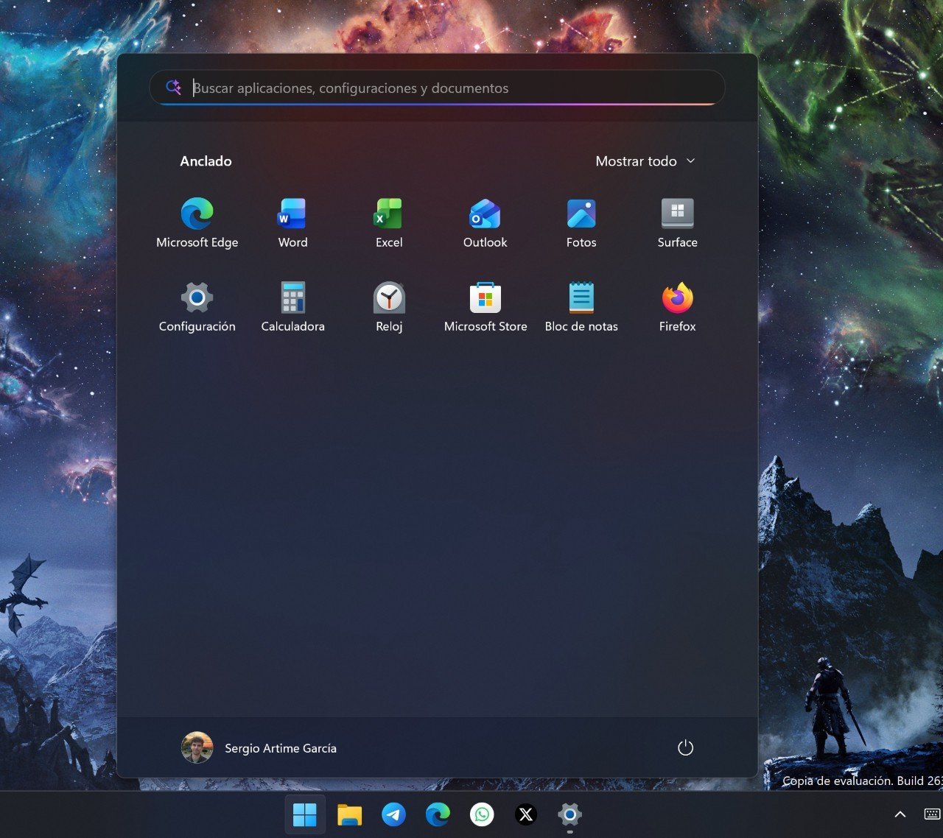943x838 pixels.
Task: Open Microsoft Edge from pinned apps
Action: tap(197, 223)
